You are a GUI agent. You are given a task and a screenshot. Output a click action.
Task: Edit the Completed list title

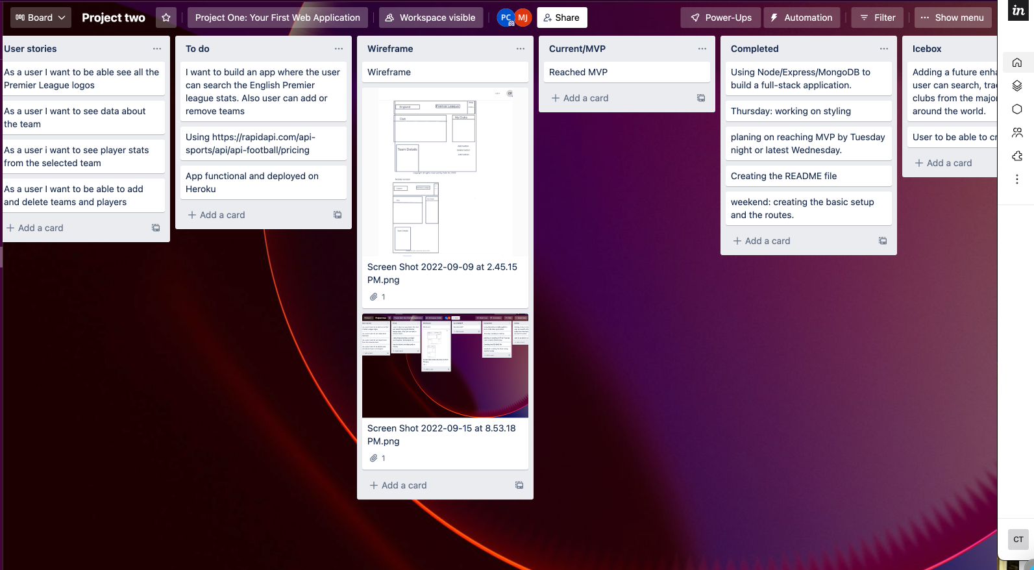(755, 49)
